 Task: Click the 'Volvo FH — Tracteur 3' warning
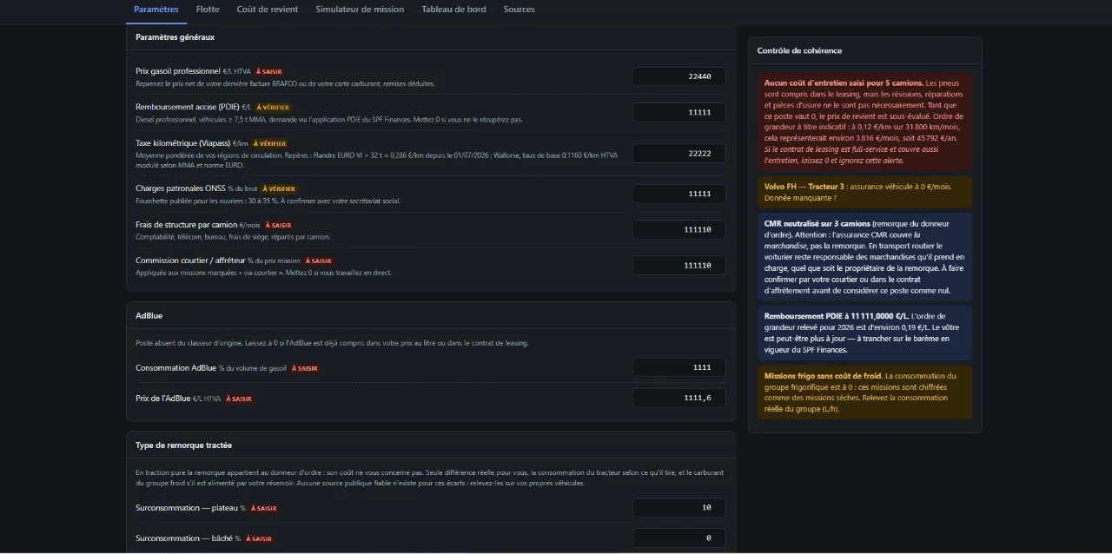864,192
